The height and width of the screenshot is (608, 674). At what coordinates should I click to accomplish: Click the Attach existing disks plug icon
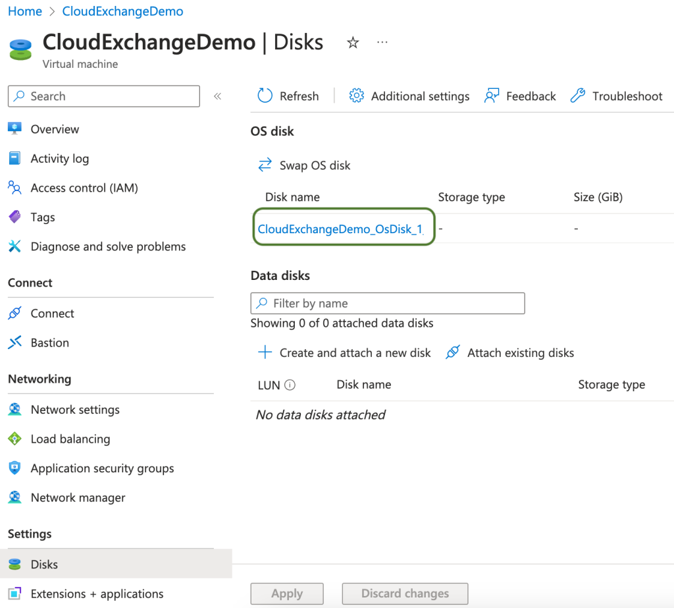[453, 352]
